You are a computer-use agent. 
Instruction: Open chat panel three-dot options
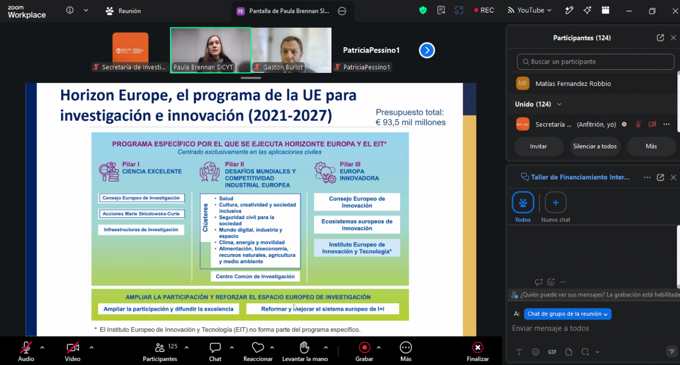coord(647,177)
